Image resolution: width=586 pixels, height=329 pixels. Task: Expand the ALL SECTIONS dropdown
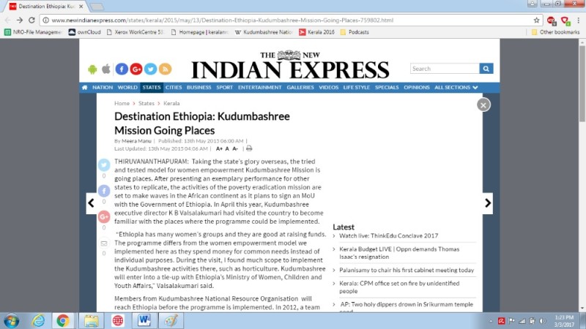tap(456, 87)
